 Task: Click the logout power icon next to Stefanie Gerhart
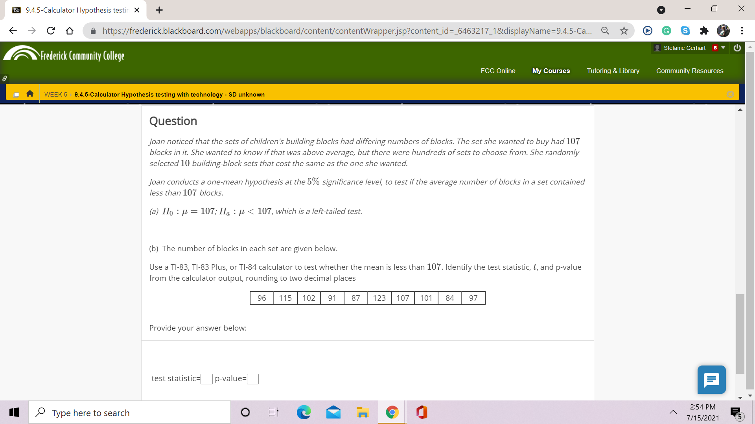(737, 48)
